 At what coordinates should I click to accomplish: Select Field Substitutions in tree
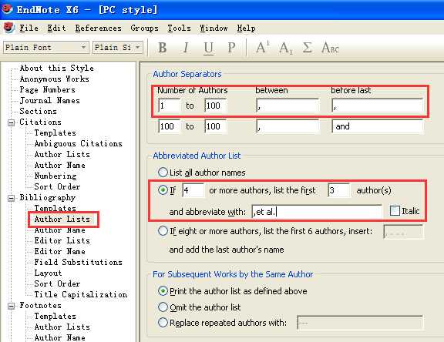pyautogui.click(x=79, y=262)
